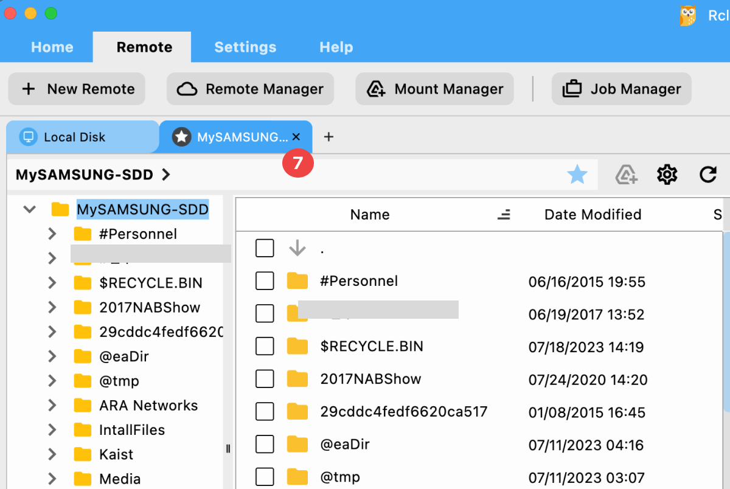730x489 pixels.
Task: Select the 2017NABShow row checkbox
Action: coord(265,378)
